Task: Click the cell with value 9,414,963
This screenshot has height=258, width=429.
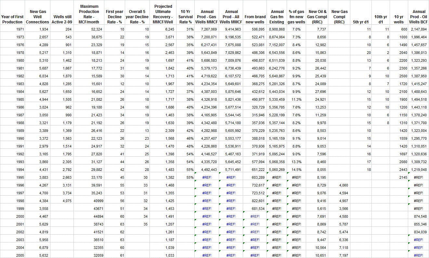Action: 231,29
